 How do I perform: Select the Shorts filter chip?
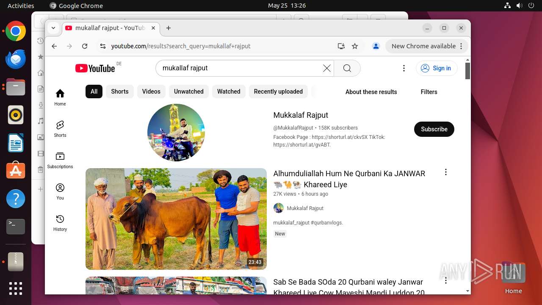click(x=120, y=91)
